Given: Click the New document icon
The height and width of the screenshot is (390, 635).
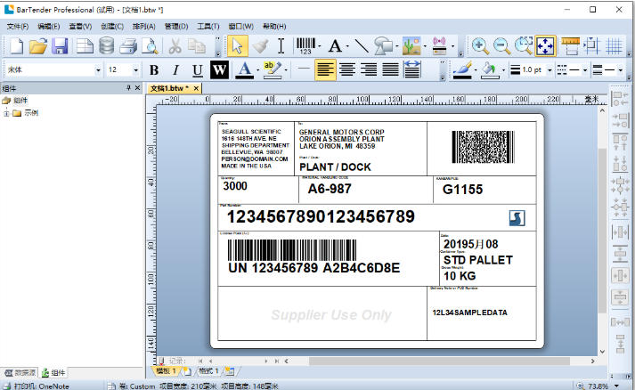Looking at the screenshot, I should click(15, 45).
